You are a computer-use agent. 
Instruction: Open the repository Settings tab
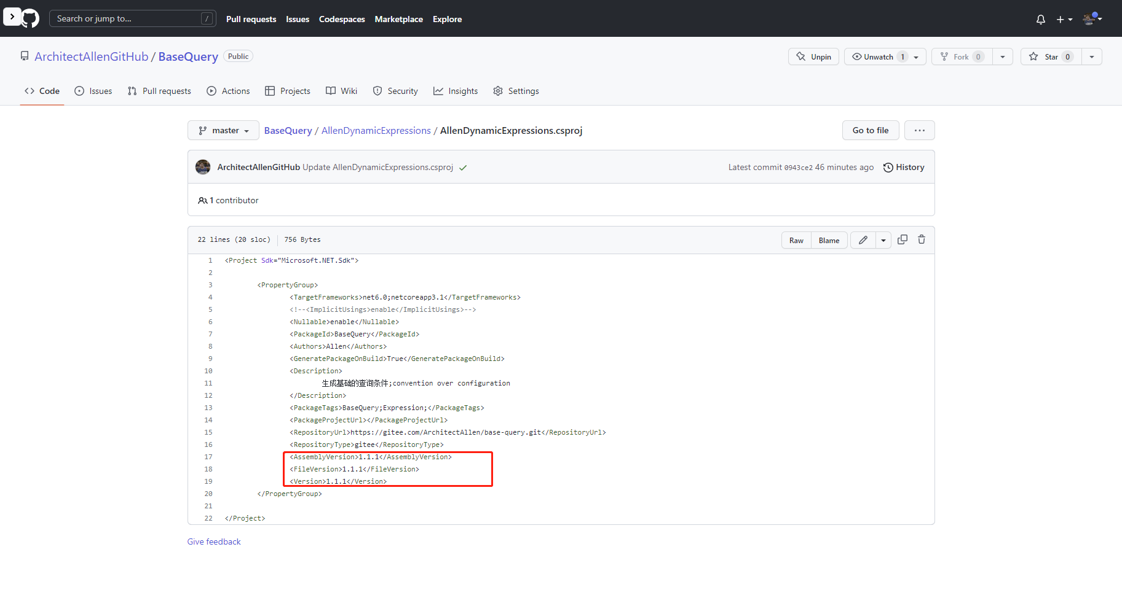(516, 91)
